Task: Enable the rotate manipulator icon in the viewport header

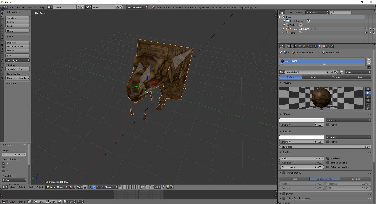Action: pyautogui.click(x=98, y=187)
